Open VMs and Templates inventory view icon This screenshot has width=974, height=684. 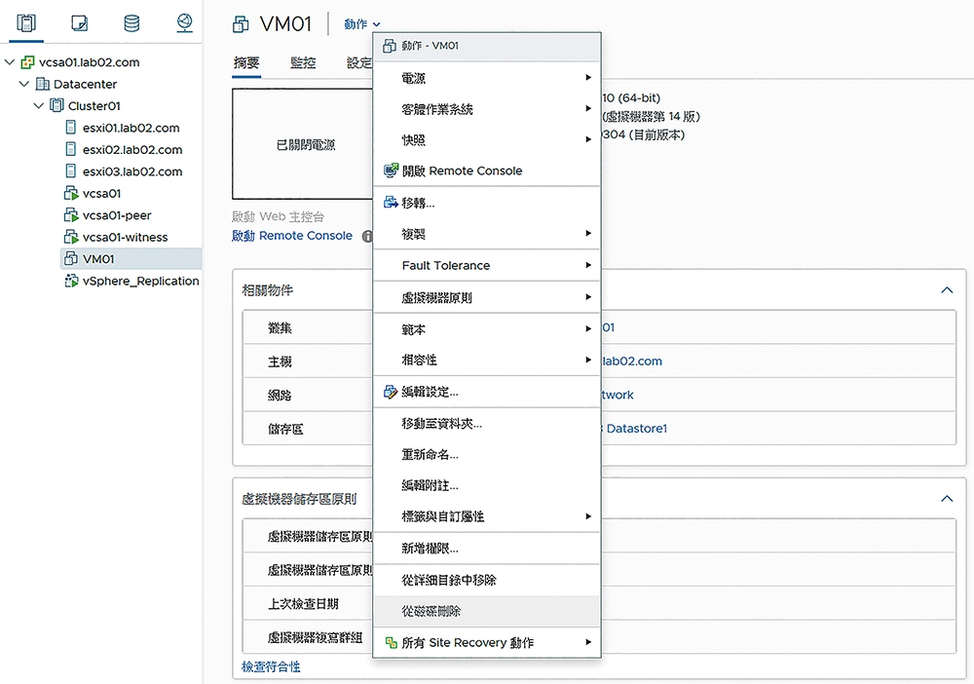pos(80,23)
